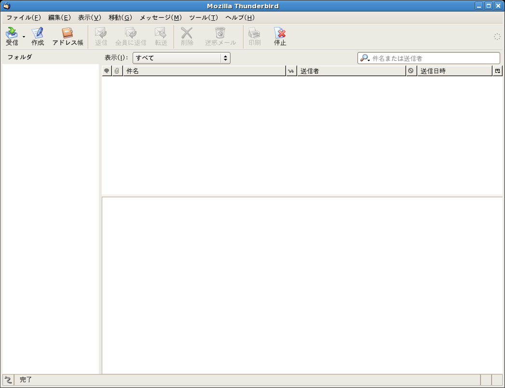Image resolution: width=505 pixels, height=388 pixels.
Task: Click the 転送 (Forward) toolbar icon
Action: point(161,36)
